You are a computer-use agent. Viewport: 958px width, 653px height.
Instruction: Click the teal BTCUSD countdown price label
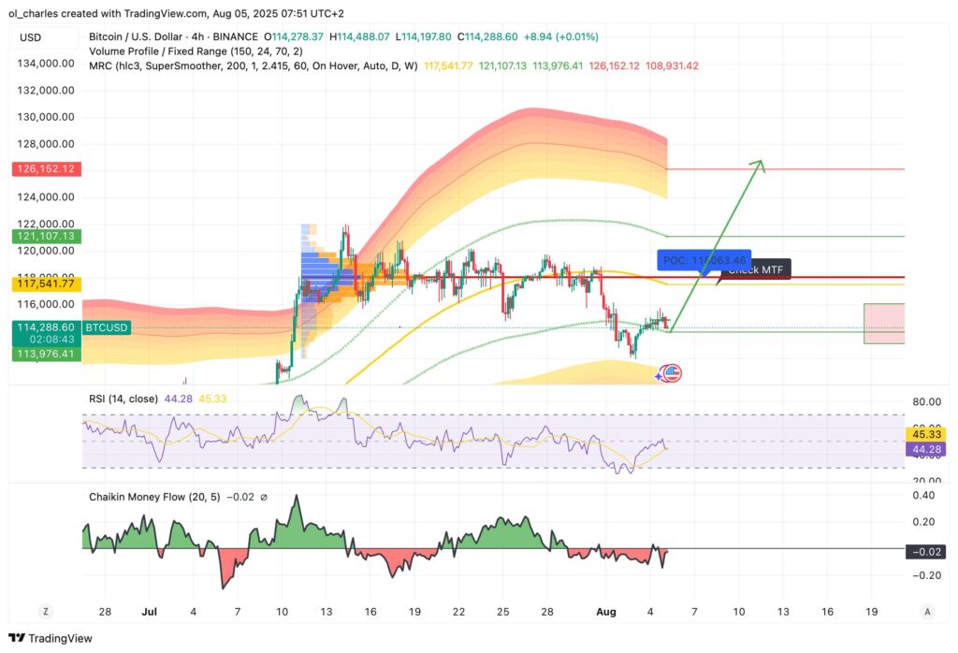(x=45, y=333)
